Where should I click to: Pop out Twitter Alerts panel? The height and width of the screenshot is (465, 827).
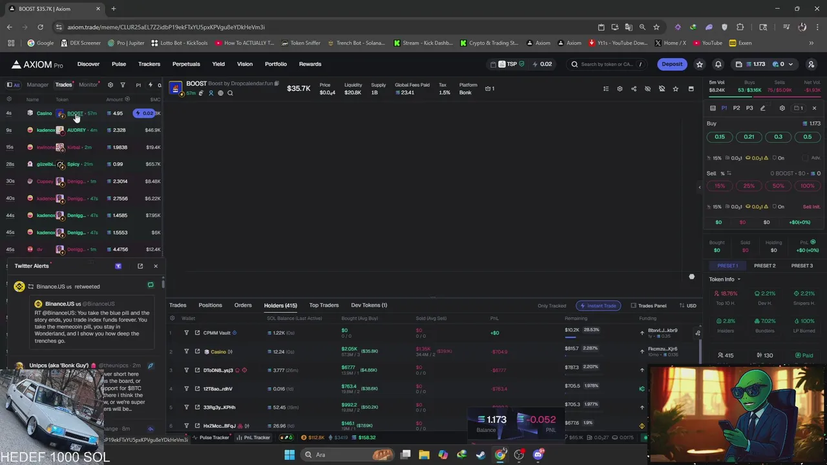140,266
